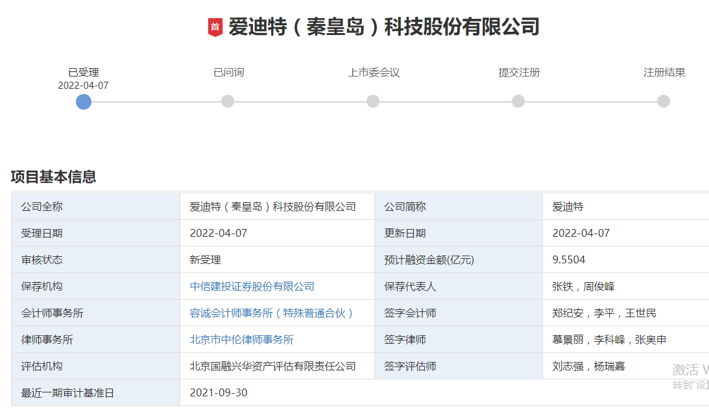709x408 pixels.
Task: Open the 北京市中伦律师事务所 law firm link
Action: pos(241,340)
